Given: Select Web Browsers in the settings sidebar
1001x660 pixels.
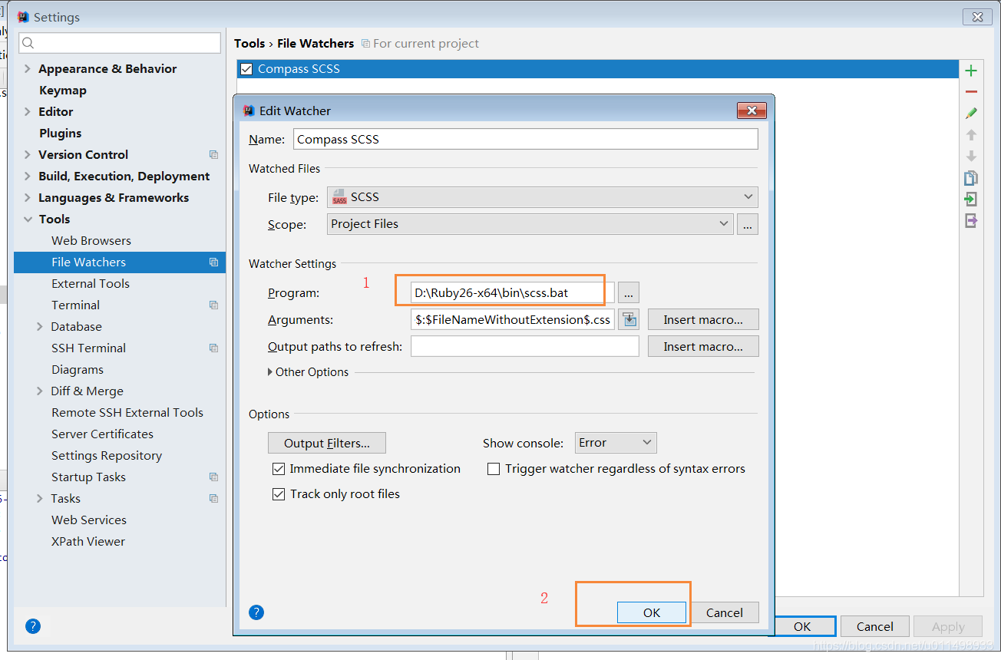Looking at the screenshot, I should coord(90,240).
